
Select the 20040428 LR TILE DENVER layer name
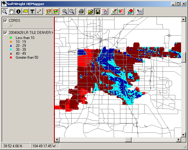31,33
